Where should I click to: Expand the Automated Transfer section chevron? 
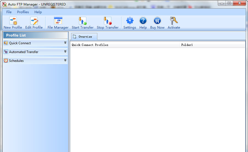click(x=65, y=51)
